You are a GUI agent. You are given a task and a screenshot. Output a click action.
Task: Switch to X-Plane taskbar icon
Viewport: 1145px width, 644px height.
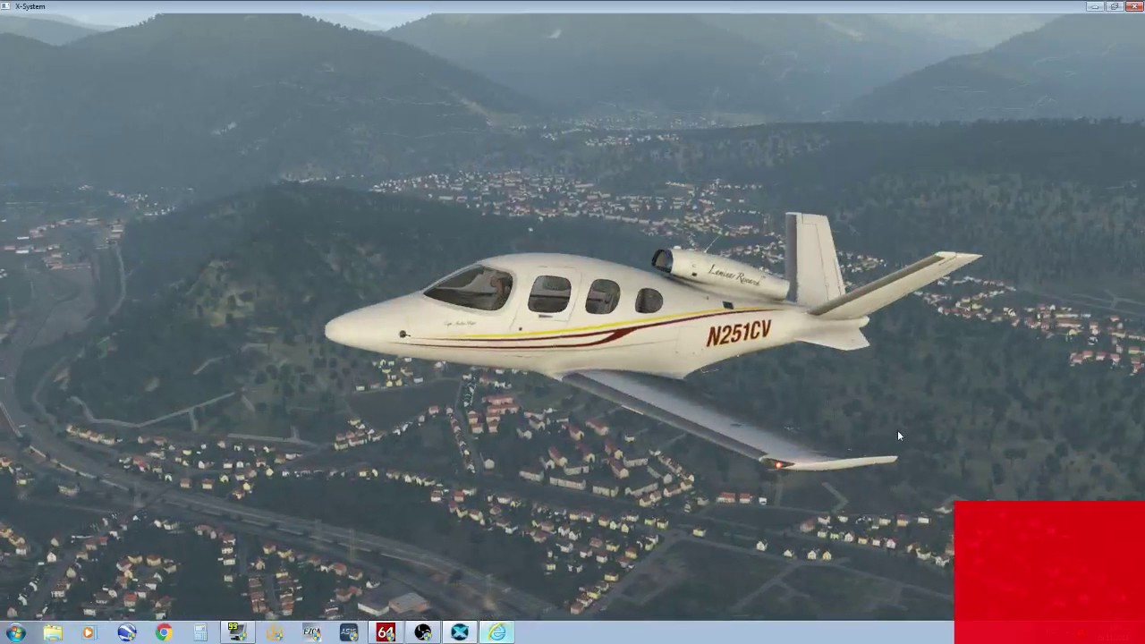[460, 632]
